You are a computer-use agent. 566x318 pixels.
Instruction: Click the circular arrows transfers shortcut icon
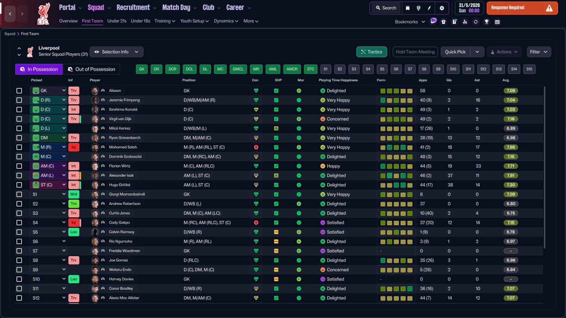click(476, 22)
